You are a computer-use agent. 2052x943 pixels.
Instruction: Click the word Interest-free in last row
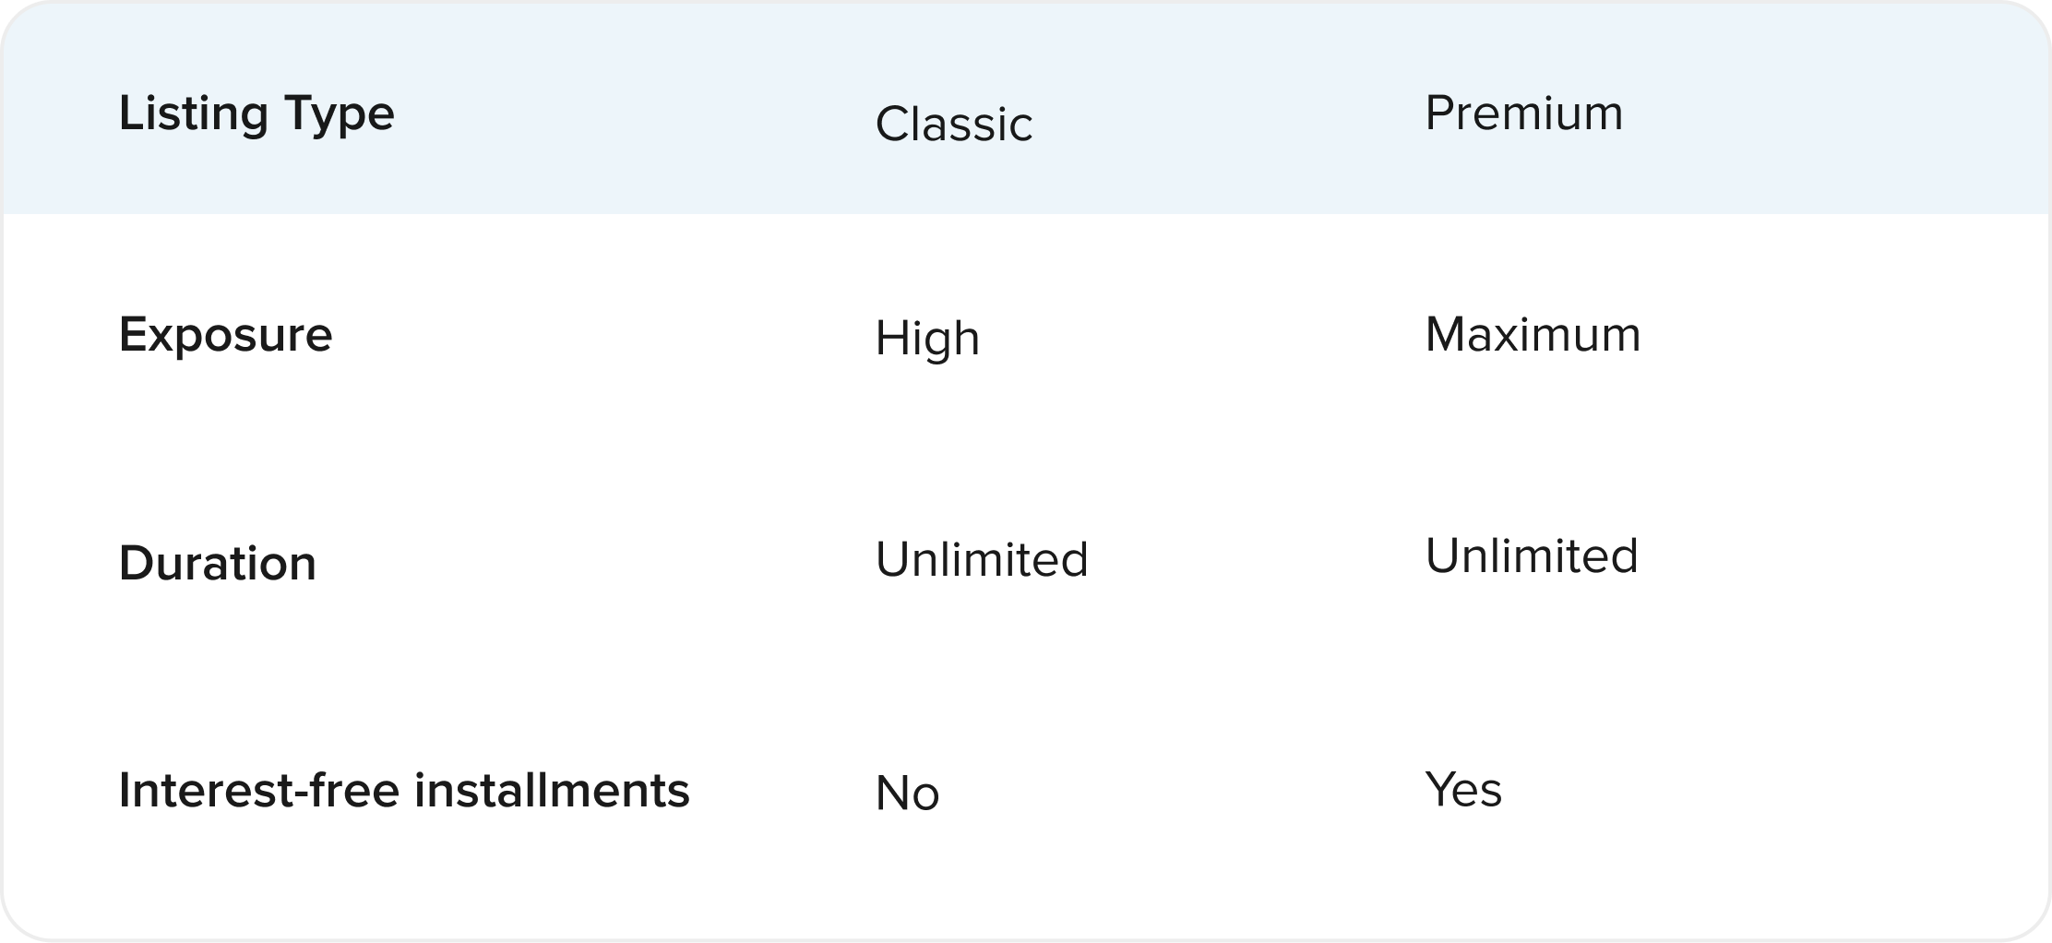click(261, 790)
